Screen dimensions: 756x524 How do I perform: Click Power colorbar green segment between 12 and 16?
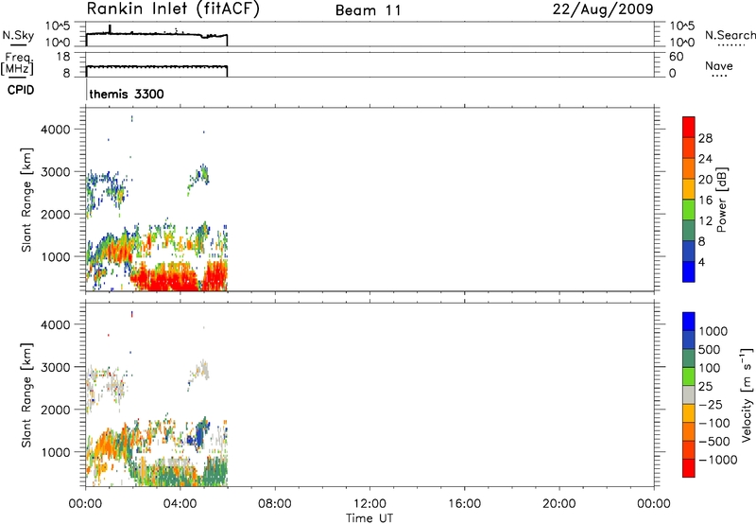(689, 209)
